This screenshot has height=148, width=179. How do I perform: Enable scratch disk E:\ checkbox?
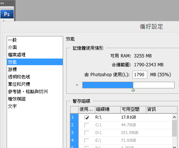click(87, 141)
